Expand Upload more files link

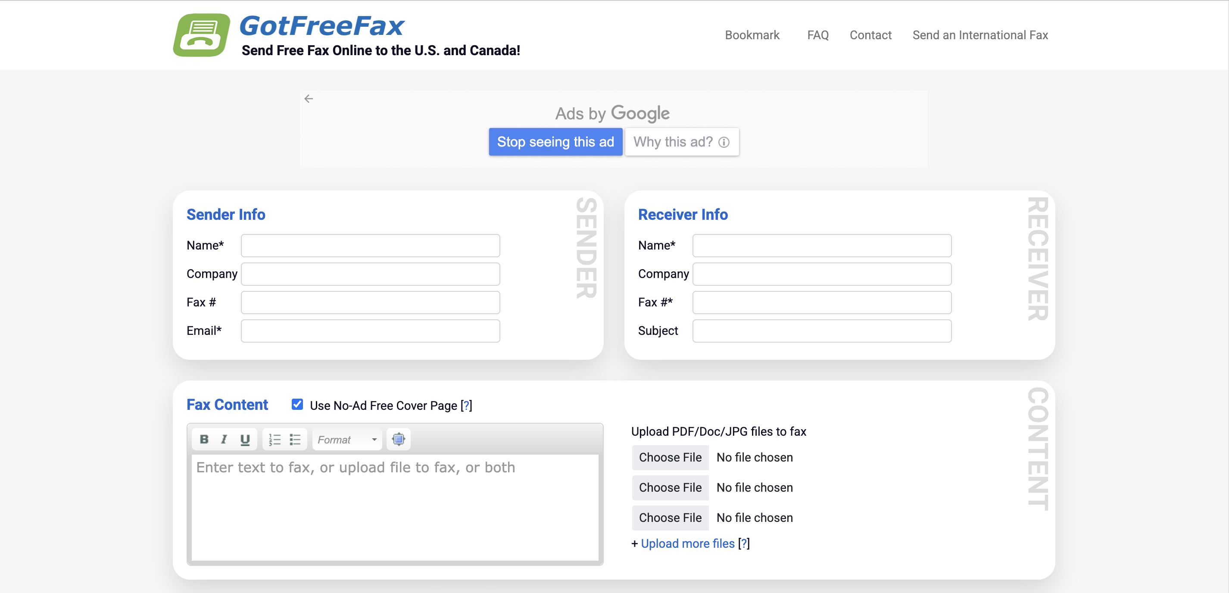687,543
